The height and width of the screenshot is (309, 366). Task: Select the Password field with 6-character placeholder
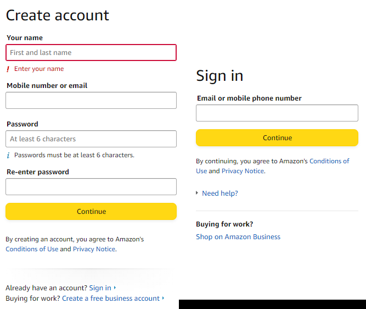(x=91, y=139)
